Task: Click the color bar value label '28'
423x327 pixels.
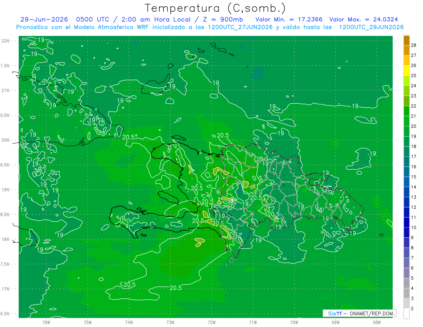Action: coord(414,45)
